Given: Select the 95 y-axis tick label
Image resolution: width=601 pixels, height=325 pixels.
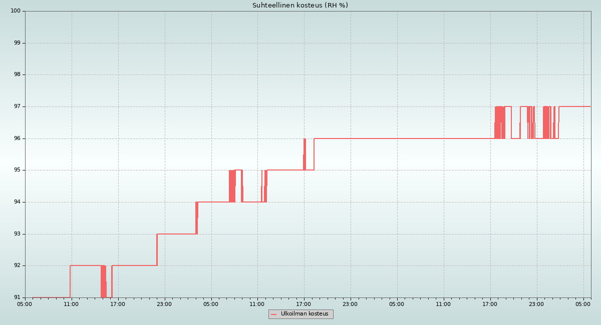Looking at the screenshot, I should pos(17,170).
